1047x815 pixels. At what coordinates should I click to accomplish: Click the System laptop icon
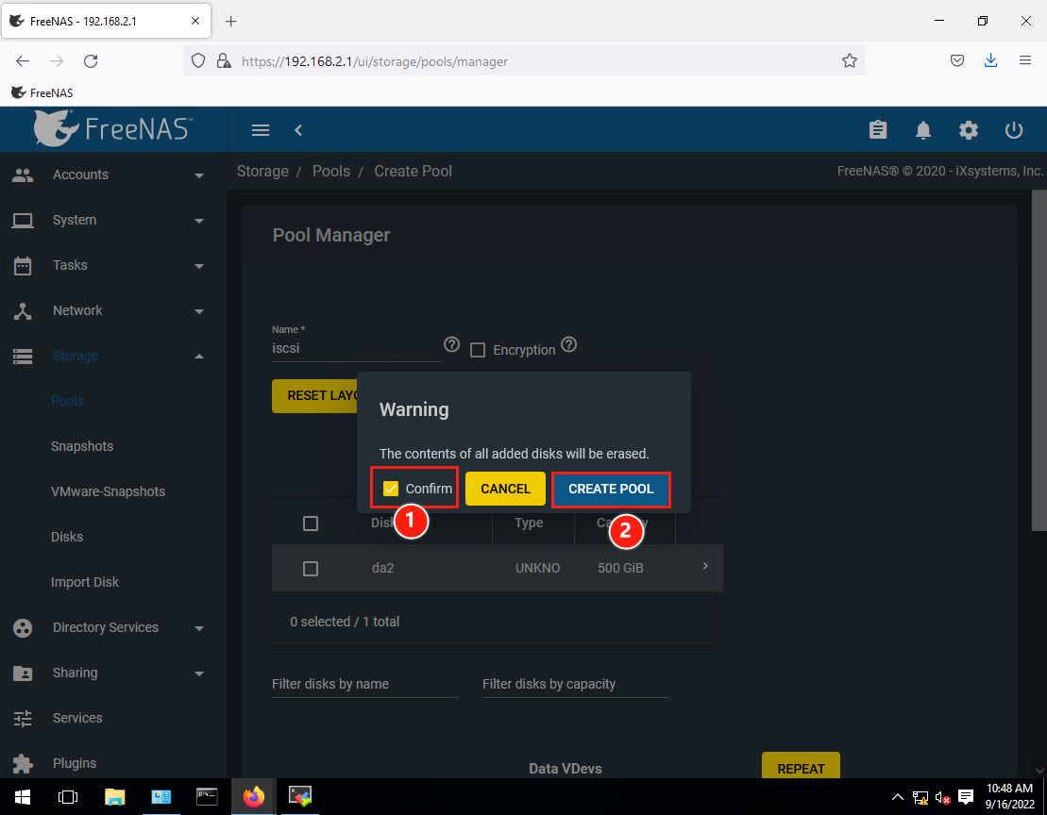(x=23, y=220)
